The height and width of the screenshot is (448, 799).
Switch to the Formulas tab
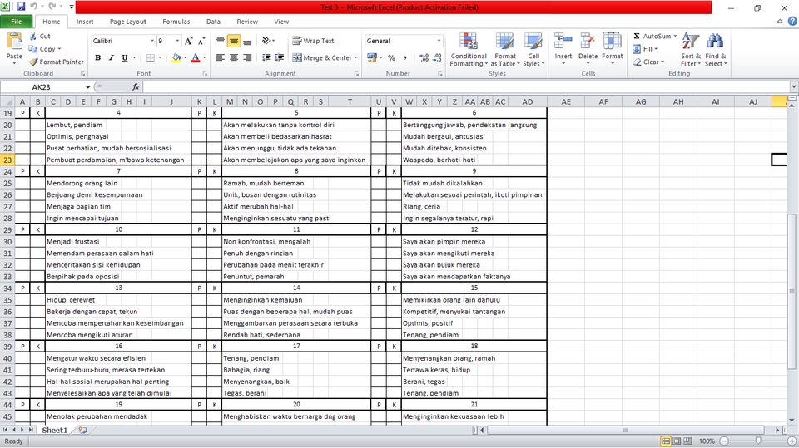176,22
